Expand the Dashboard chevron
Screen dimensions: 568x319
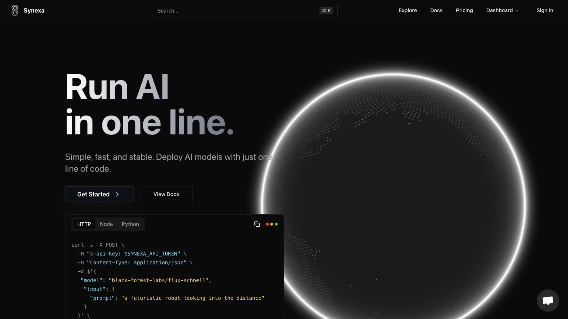pos(517,10)
